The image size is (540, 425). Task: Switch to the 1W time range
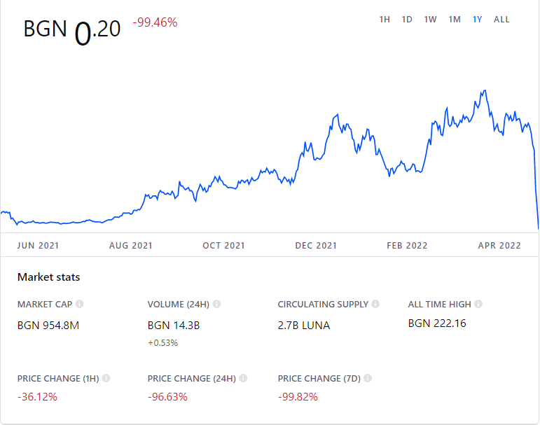point(430,20)
